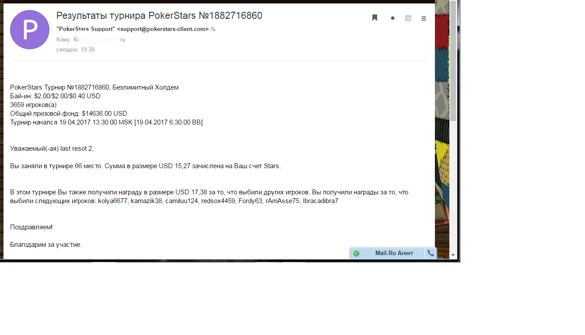Viewport: 585px width, 335px height.
Task: Click the player name "Ibracadibra7"
Action: click(x=320, y=201)
